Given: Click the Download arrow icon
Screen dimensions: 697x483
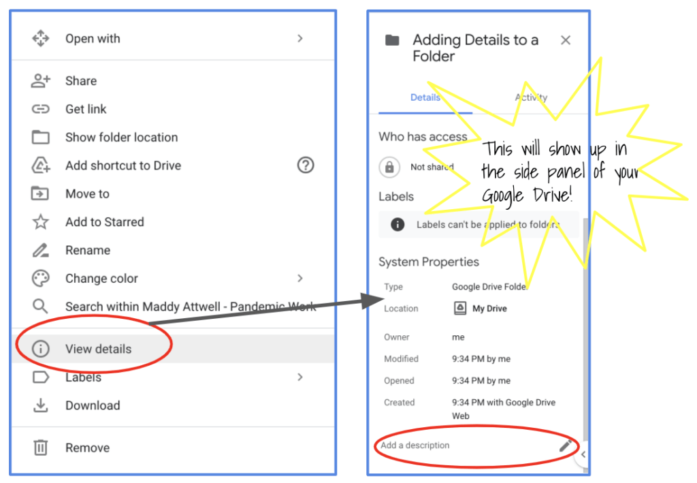Looking at the screenshot, I should (41, 405).
